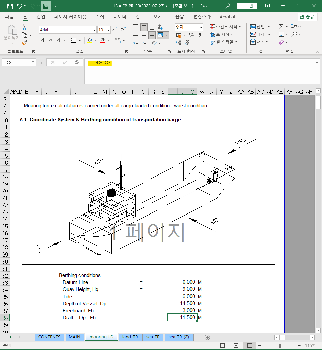Expand the Name Box T38 dropdown

click(x=33, y=62)
